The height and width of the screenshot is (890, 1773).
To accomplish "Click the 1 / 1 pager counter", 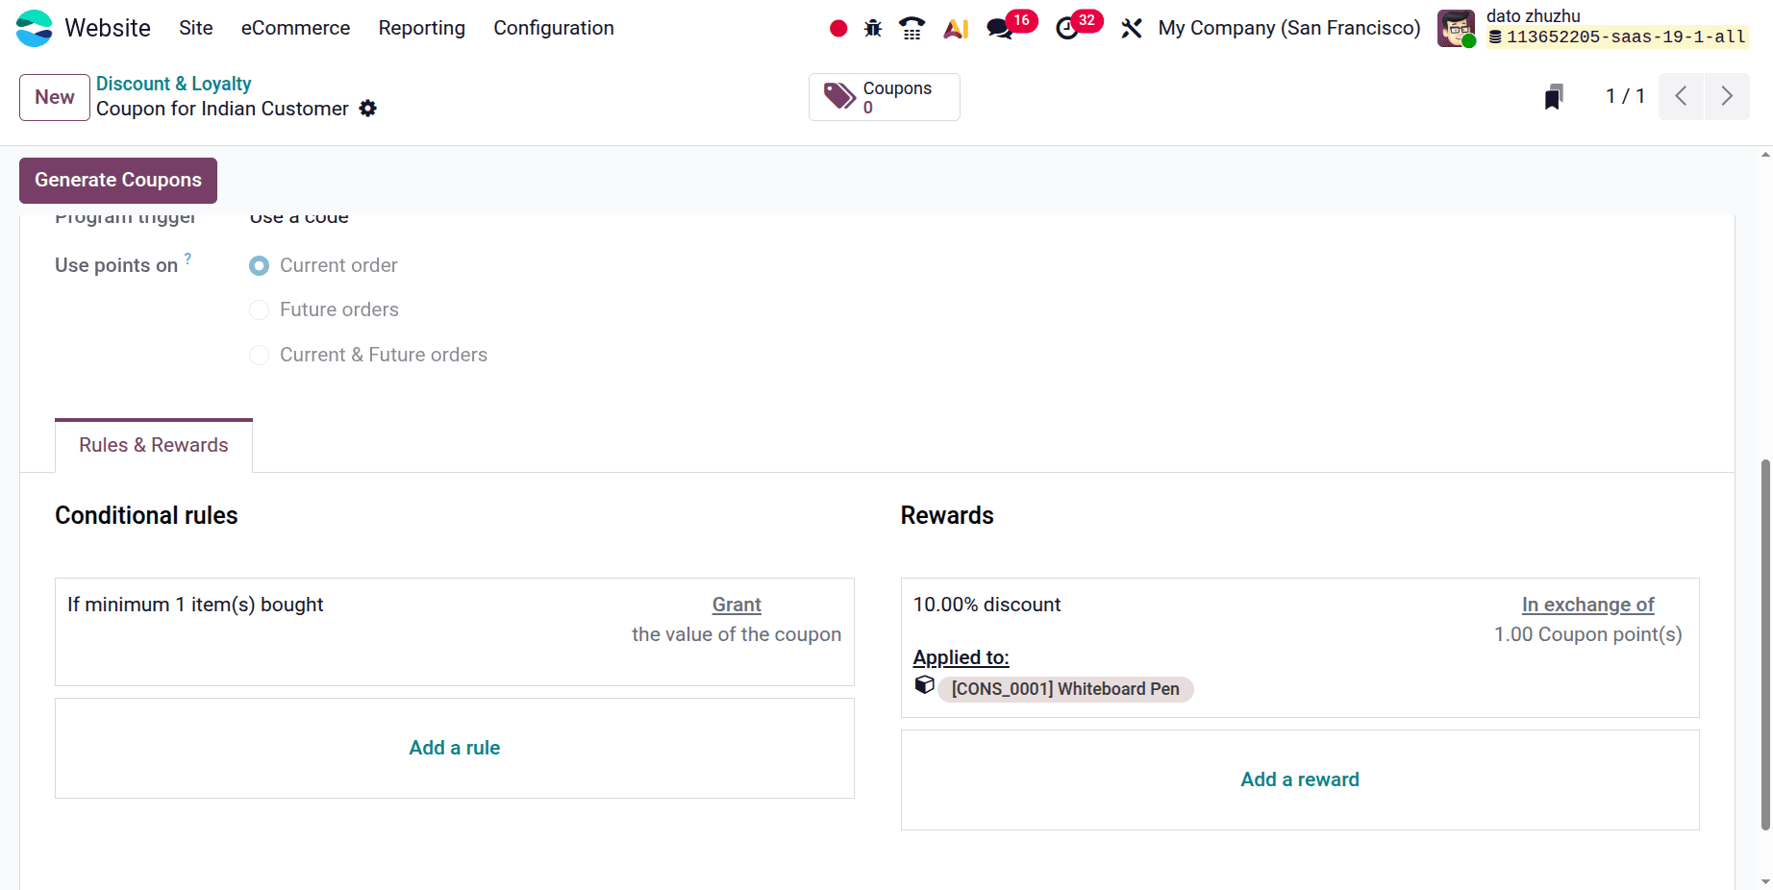I will [1625, 96].
